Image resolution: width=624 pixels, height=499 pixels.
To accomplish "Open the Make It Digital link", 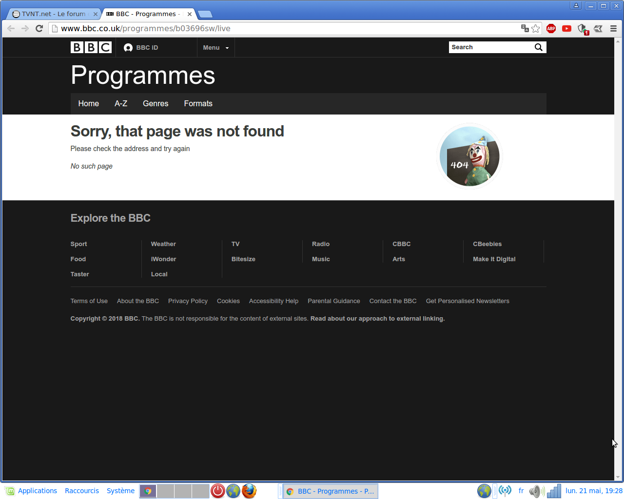I will tap(494, 259).
